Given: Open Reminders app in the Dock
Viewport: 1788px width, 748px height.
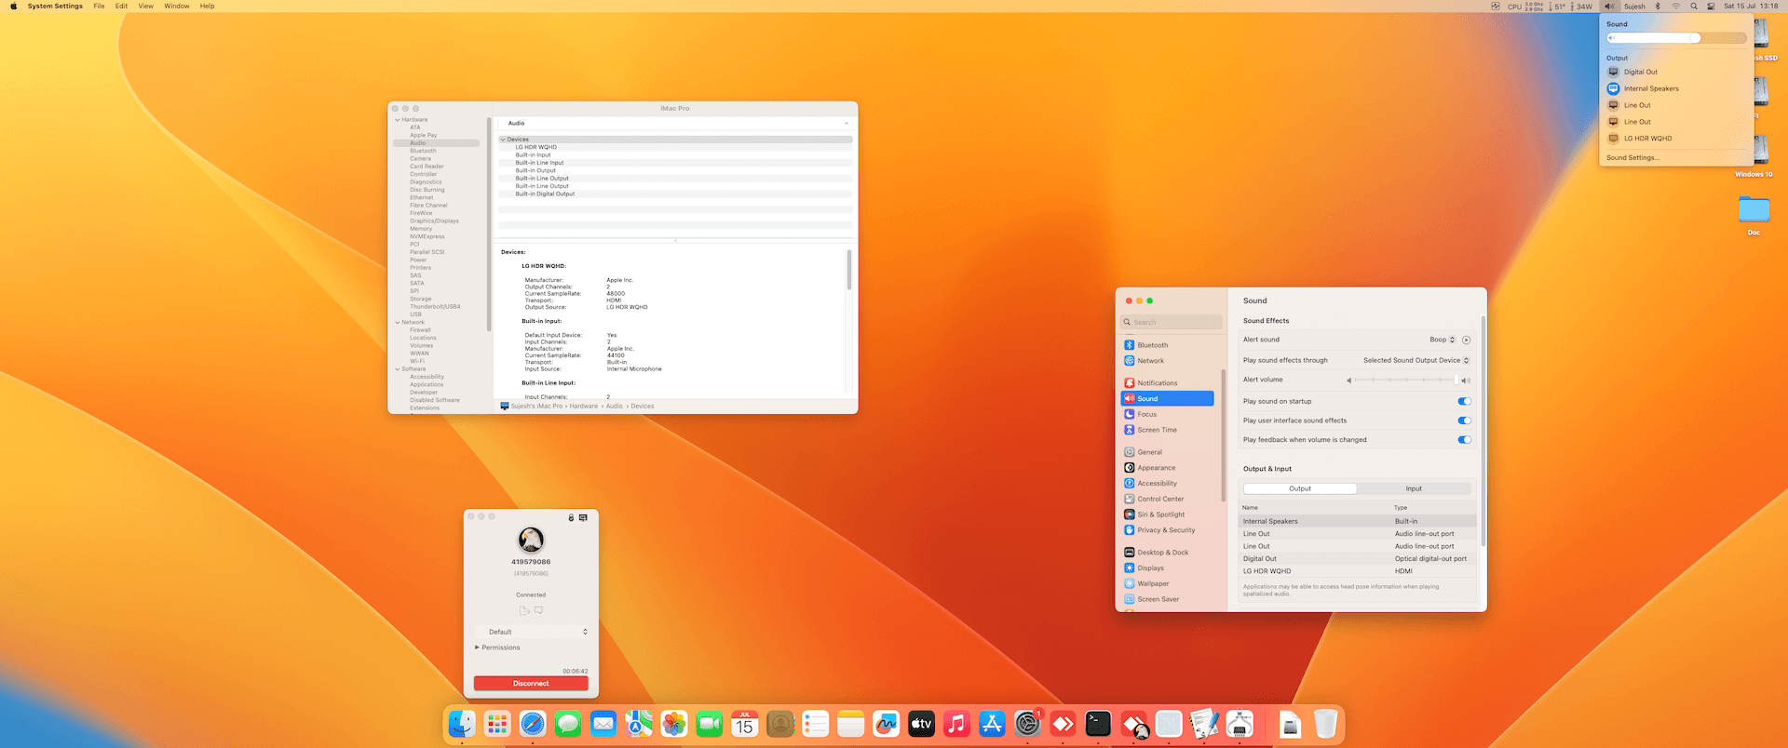Looking at the screenshot, I should click(816, 724).
